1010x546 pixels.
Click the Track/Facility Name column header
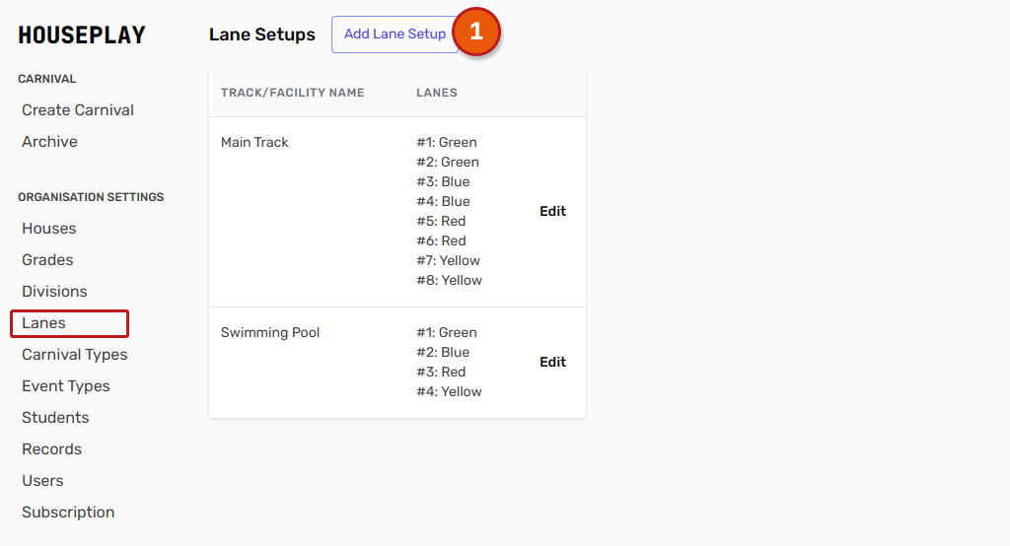(292, 93)
